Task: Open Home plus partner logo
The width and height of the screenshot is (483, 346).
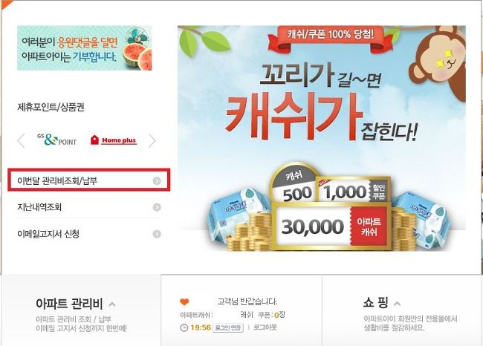Action: (x=114, y=140)
